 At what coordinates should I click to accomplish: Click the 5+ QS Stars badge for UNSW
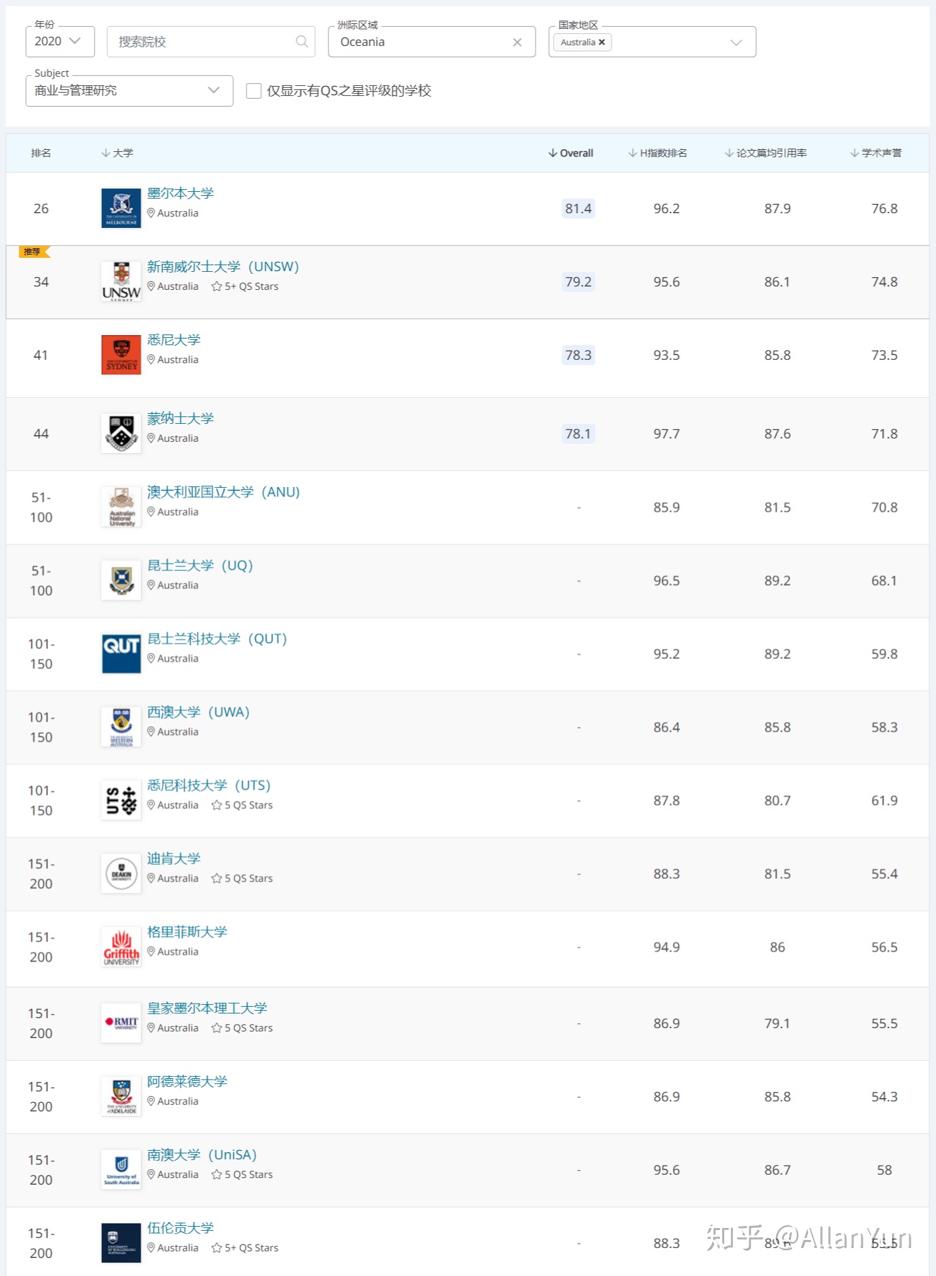pyautogui.click(x=245, y=287)
